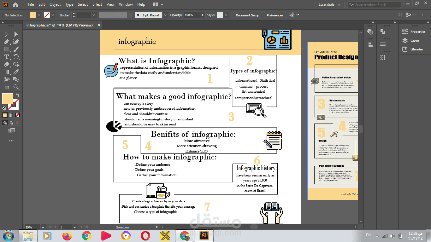Open Firefox from the Windows taskbar
This screenshot has height=242, width=431.
[x=67, y=235]
